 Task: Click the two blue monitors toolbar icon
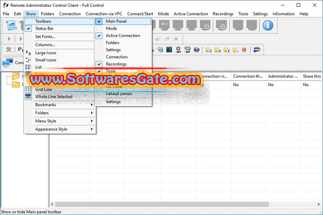tap(160, 50)
